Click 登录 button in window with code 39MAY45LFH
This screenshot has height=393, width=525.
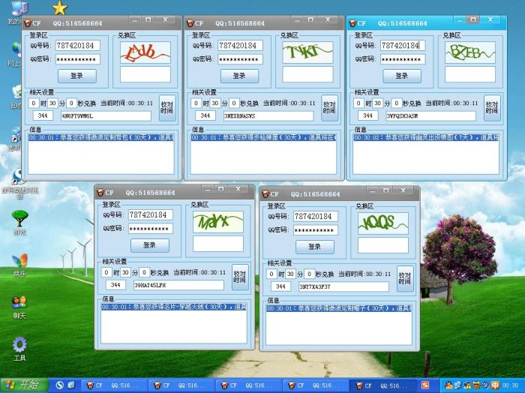(x=150, y=245)
